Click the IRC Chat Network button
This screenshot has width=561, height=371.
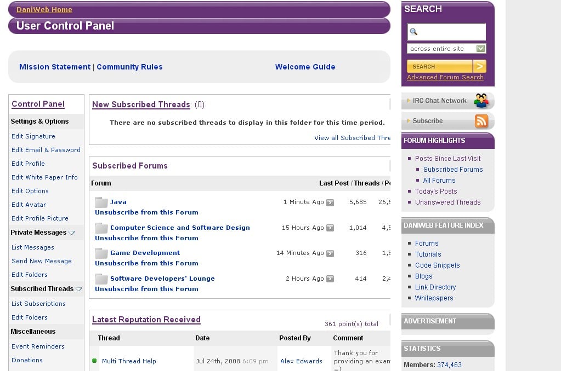(448, 101)
